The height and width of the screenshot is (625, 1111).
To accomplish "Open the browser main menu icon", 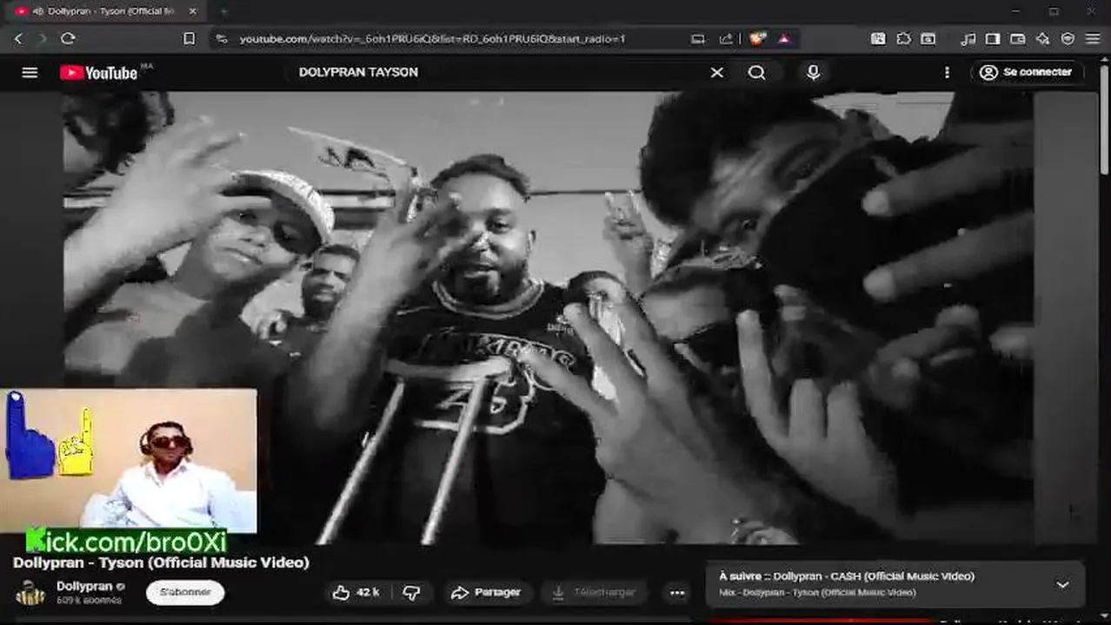I will pyautogui.click(x=1092, y=38).
